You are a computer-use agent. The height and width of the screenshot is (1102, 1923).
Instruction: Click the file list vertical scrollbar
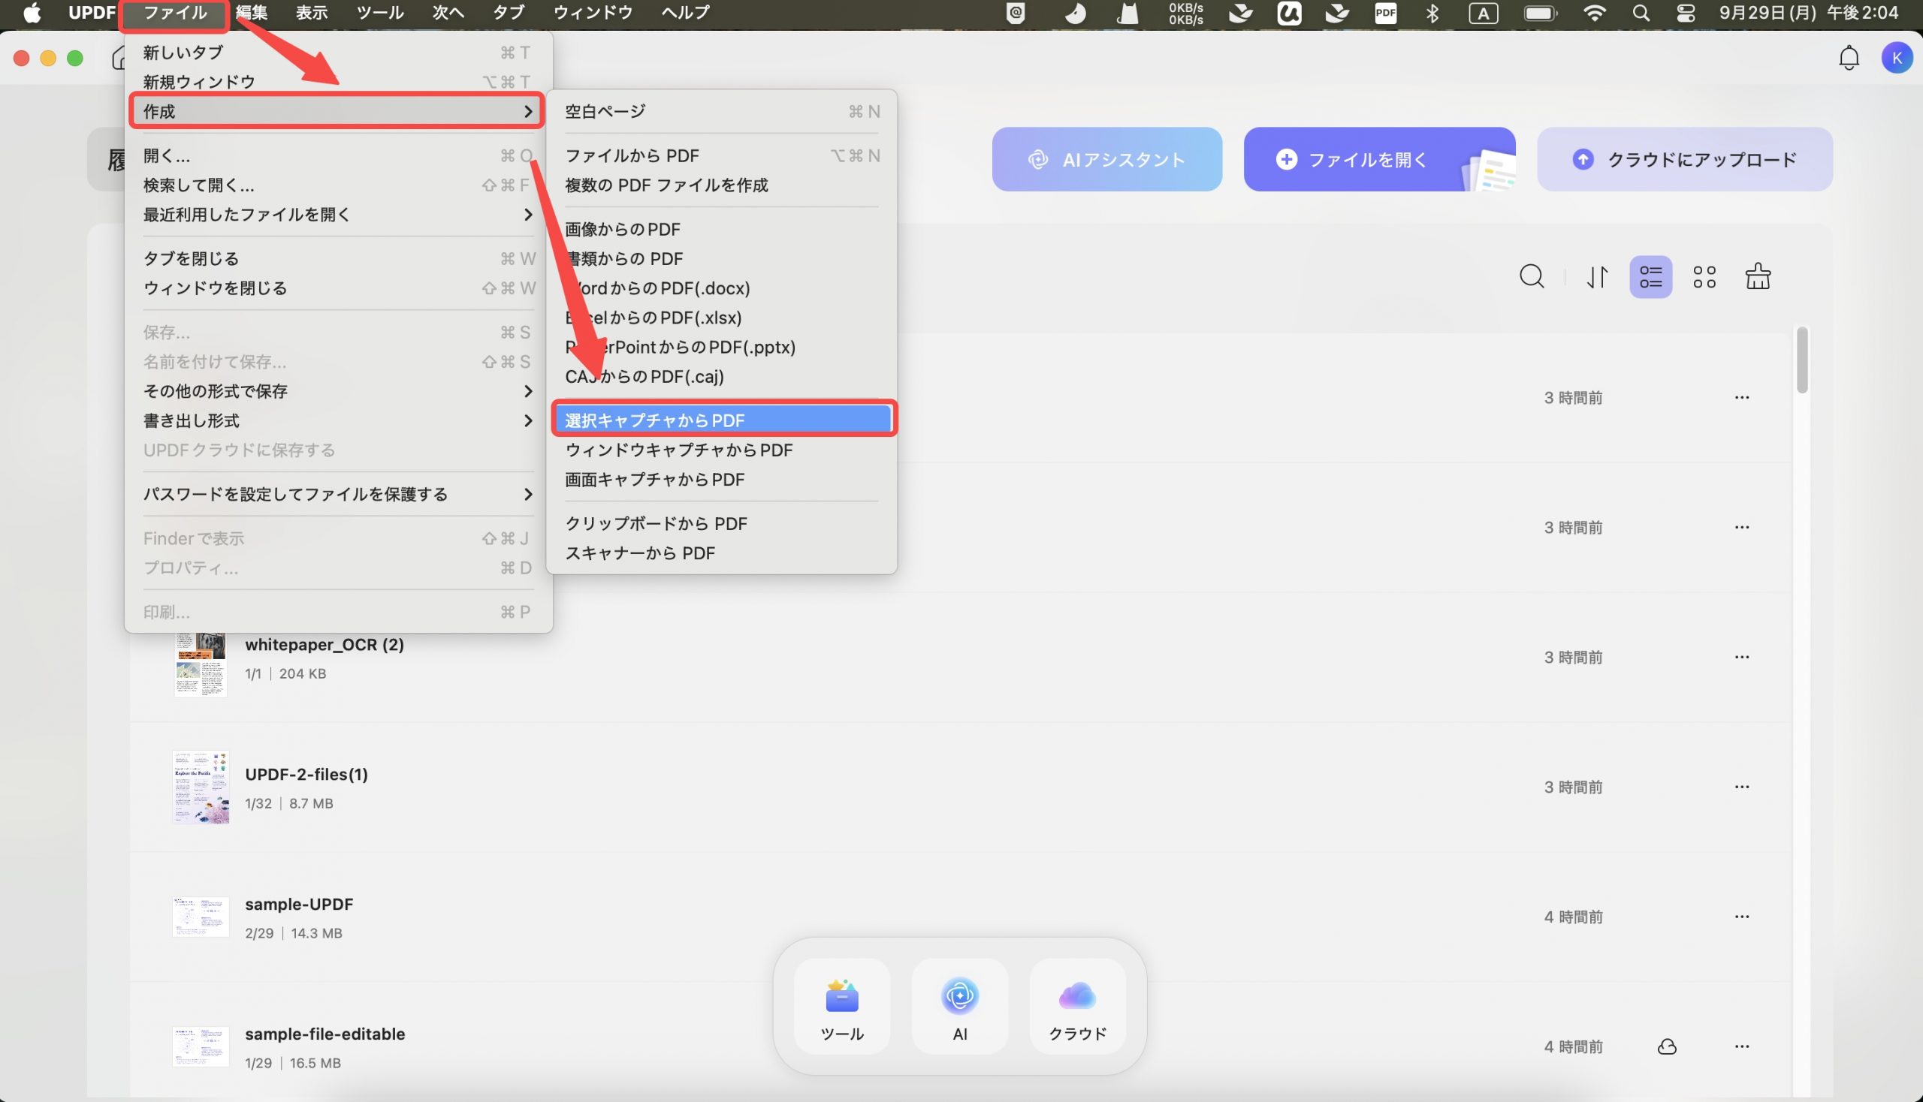click(1802, 360)
